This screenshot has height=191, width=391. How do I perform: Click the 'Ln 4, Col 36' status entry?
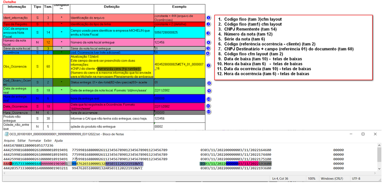(x=281, y=179)
